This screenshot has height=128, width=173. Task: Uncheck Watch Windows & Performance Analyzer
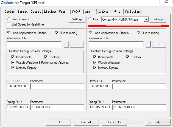13,63
